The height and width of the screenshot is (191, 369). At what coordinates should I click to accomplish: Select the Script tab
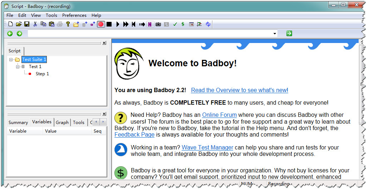click(15, 51)
